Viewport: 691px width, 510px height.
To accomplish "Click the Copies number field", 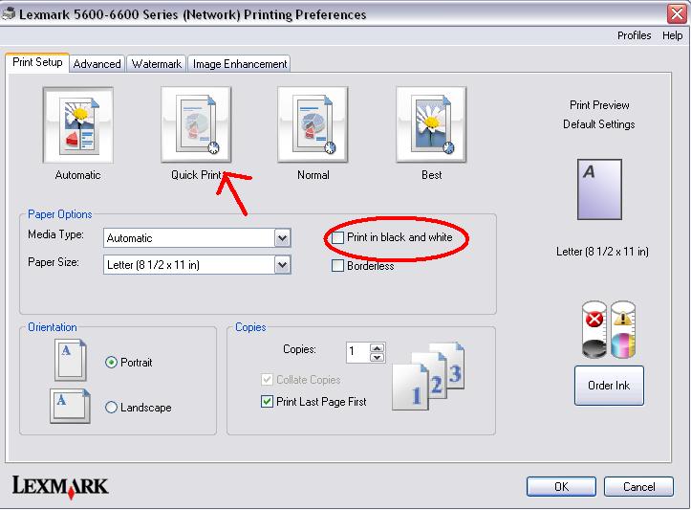I will [x=357, y=352].
